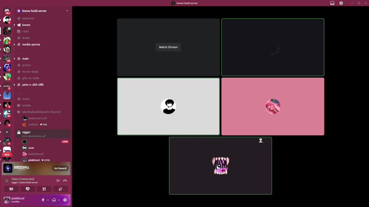
Task: Start an Activity with the shapes icon
Action: (x=44, y=189)
